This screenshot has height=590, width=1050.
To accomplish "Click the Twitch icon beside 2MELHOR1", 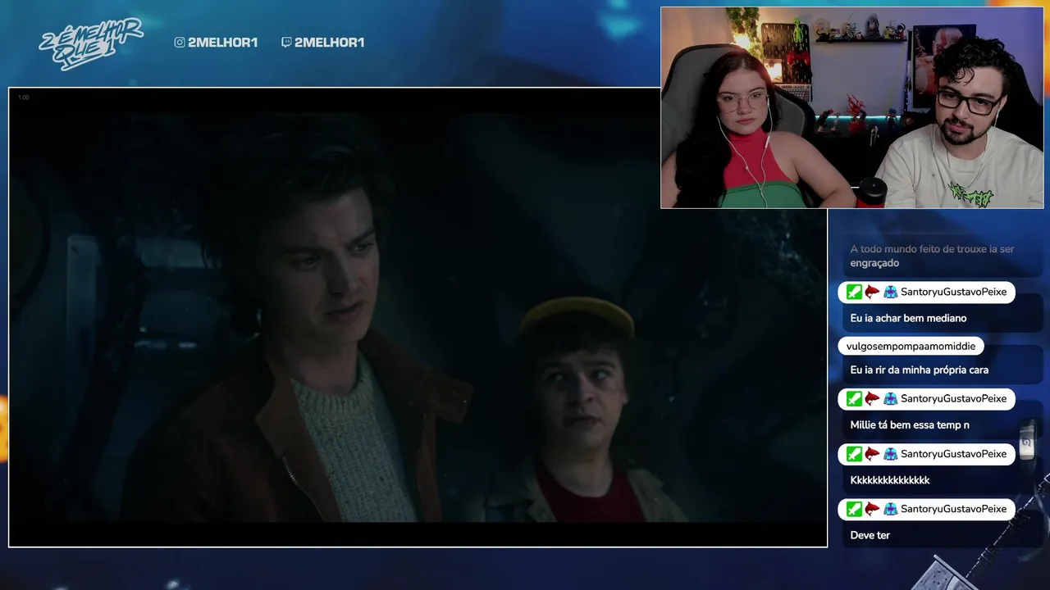I will point(286,43).
